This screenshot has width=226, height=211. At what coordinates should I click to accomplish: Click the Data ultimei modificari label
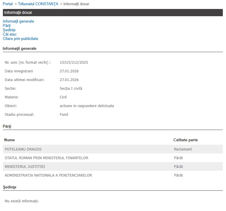point(24,80)
